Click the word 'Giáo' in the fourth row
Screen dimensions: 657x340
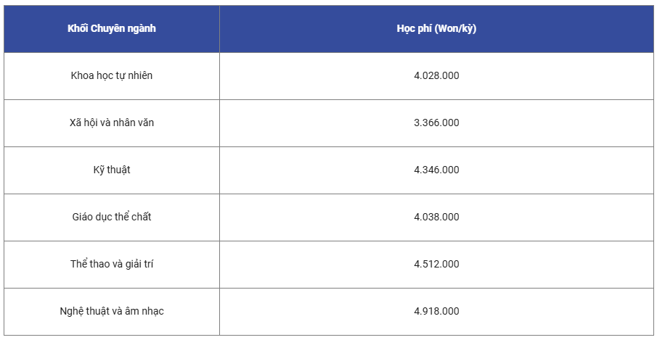(82, 217)
